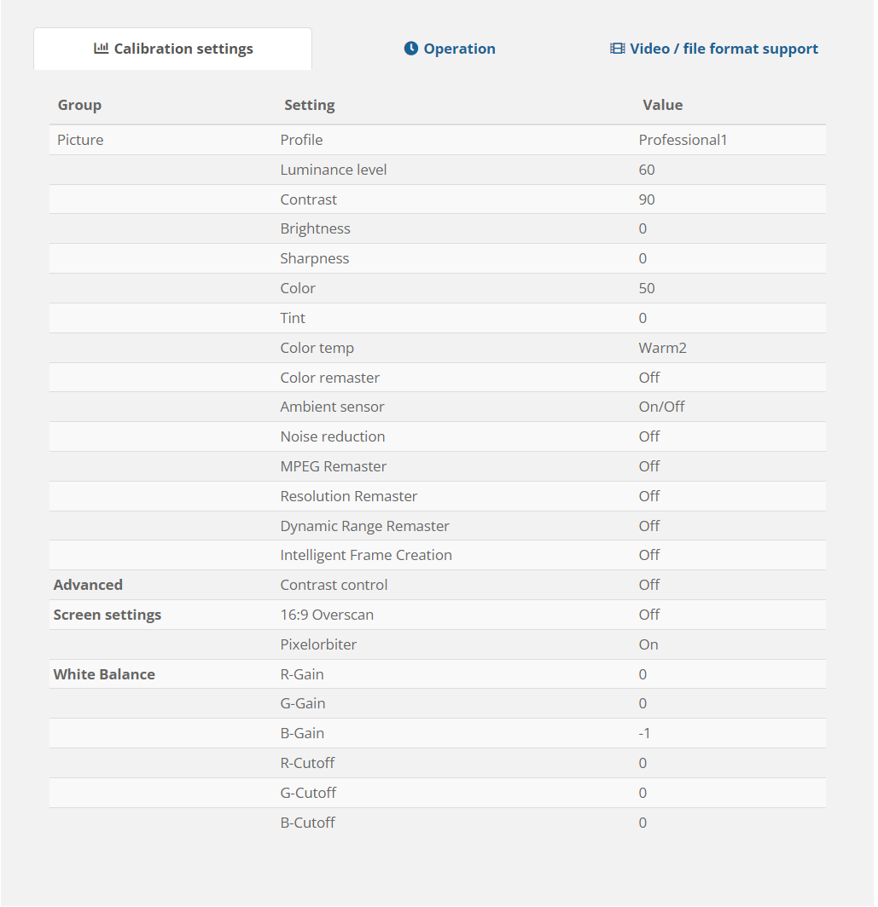
Task: Switch to the Calibration settings tab
Action: click(183, 49)
